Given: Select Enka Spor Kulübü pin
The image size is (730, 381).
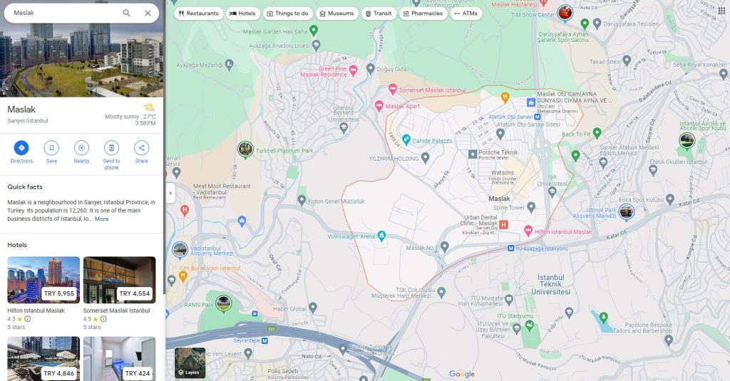Looking at the screenshot, I should pyautogui.click(x=670, y=199).
